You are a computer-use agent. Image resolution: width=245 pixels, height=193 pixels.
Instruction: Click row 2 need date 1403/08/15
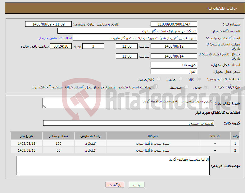pyautogui.click(x=27, y=150)
